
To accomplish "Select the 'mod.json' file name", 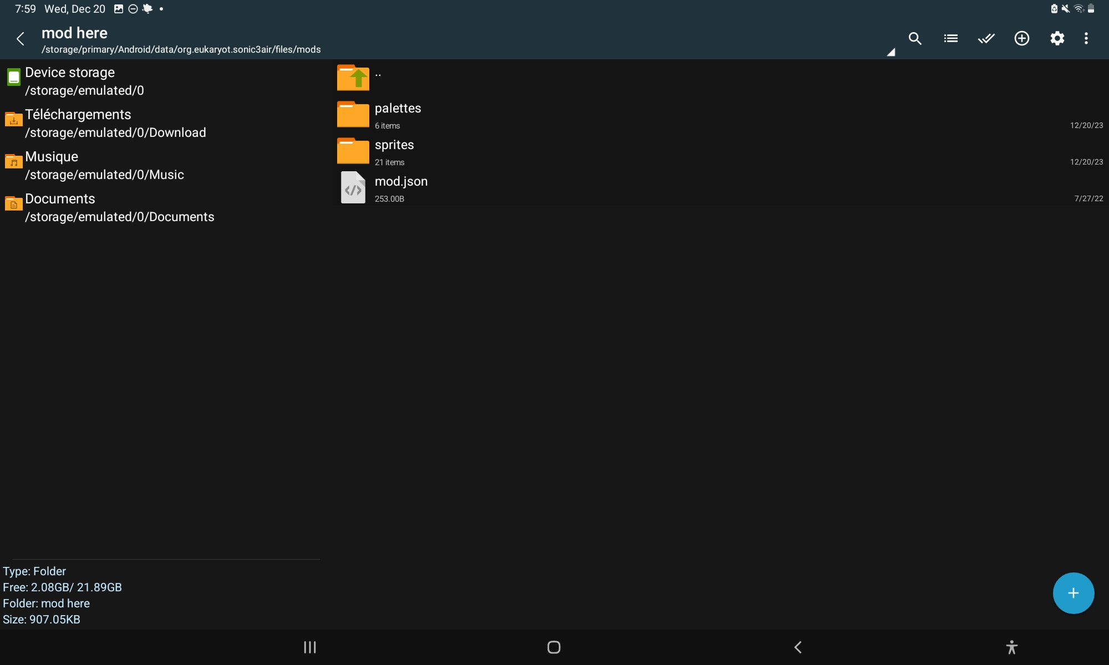I will point(401,181).
